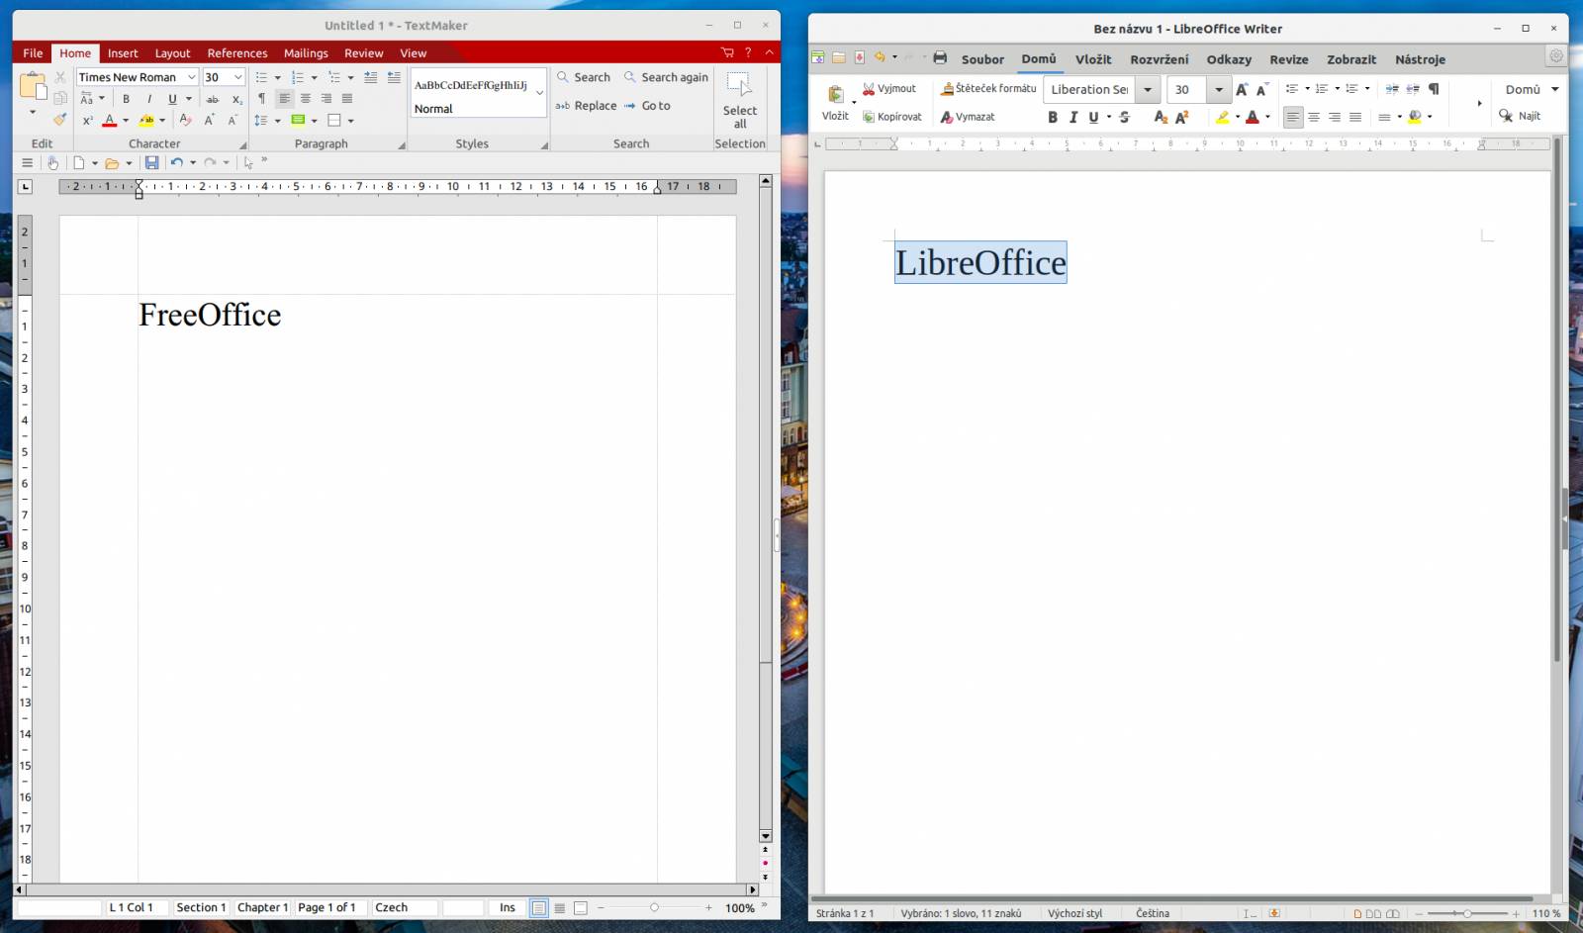This screenshot has height=933, width=1583.
Task: Click Replace in TextMaker Search group
Action: (586, 106)
